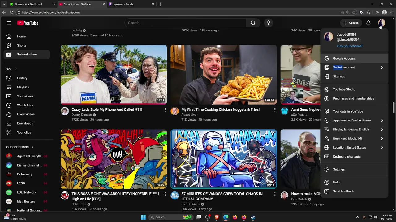Start voice search with microphone icon
The height and width of the screenshot is (222, 396).
tap(269, 23)
